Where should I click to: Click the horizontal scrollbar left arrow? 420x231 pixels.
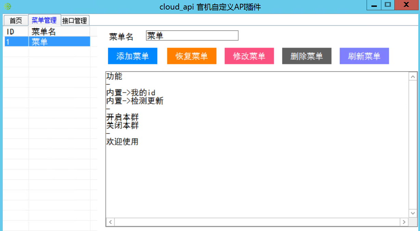(x=110, y=222)
